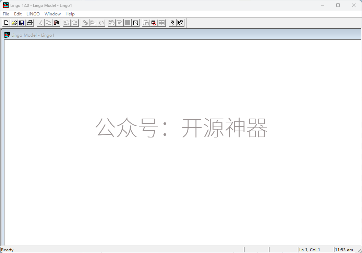Open a file using the folder icon

coord(14,23)
